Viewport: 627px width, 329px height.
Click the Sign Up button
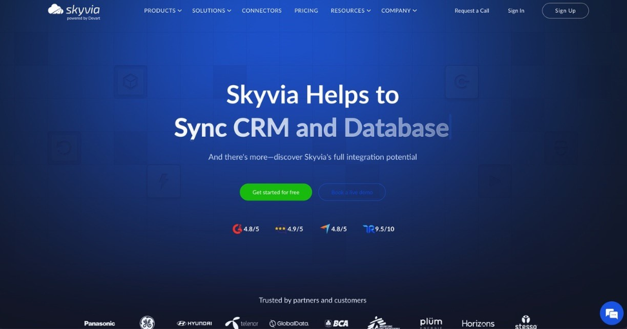click(x=566, y=11)
